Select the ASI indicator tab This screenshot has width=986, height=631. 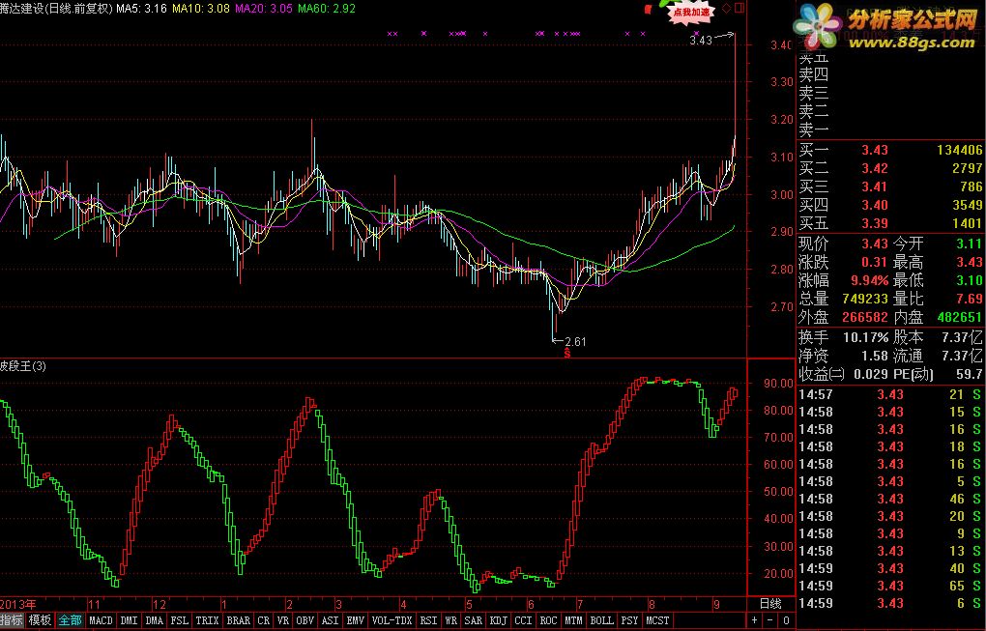click(331, 620)
